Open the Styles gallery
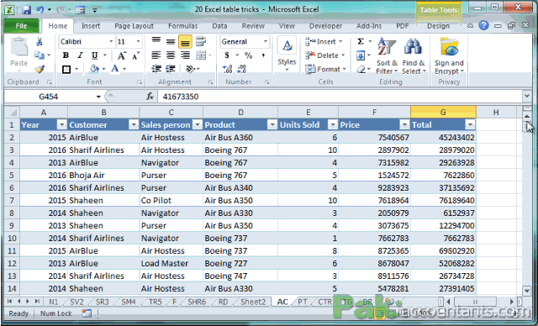This screenshot has height=326, width=538. 287,54
